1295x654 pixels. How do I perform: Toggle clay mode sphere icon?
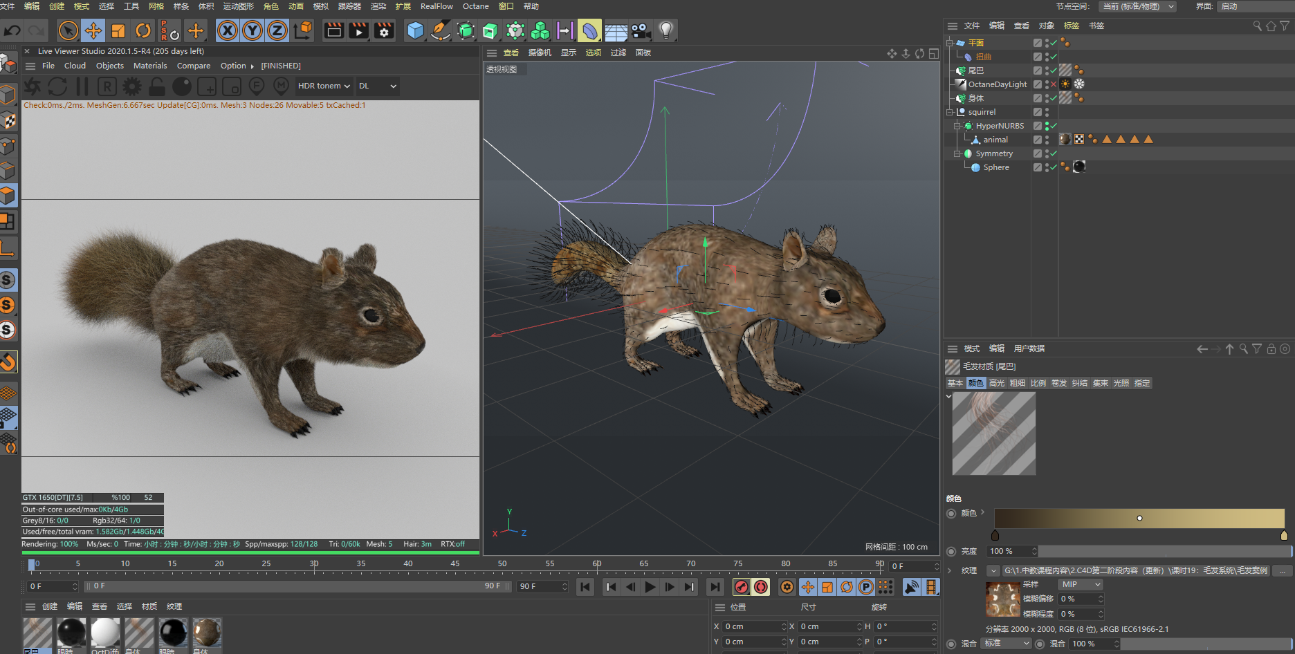pyautogui.click(x=182, y=86)
